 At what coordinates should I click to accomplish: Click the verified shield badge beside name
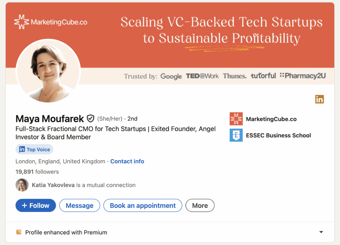(x=90, y=118)
